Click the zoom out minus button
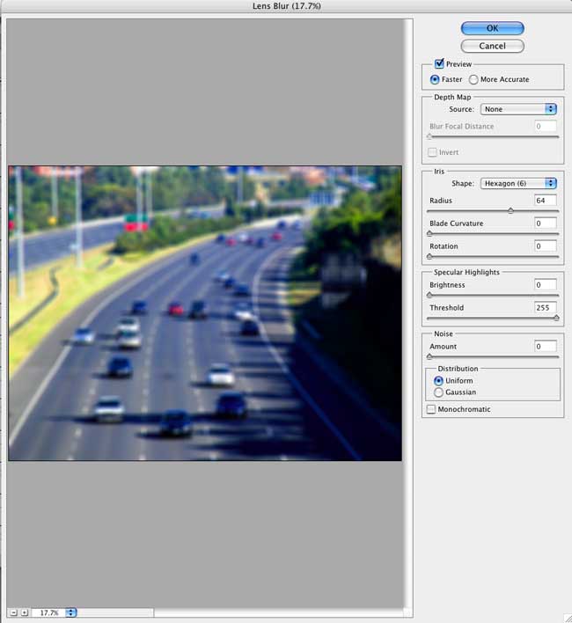 coord(13,612)
